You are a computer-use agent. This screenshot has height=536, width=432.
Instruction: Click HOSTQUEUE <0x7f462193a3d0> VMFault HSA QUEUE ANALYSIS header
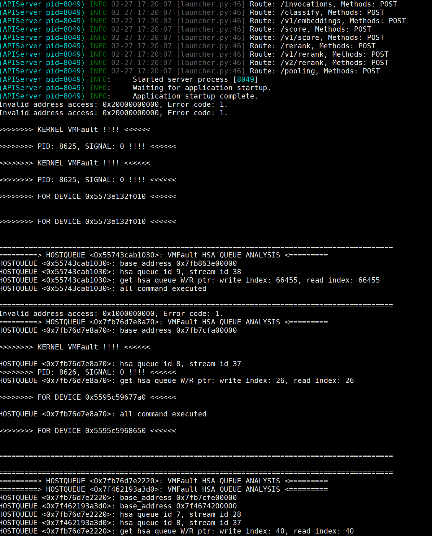pyautogui.click(x=164, y=489)
